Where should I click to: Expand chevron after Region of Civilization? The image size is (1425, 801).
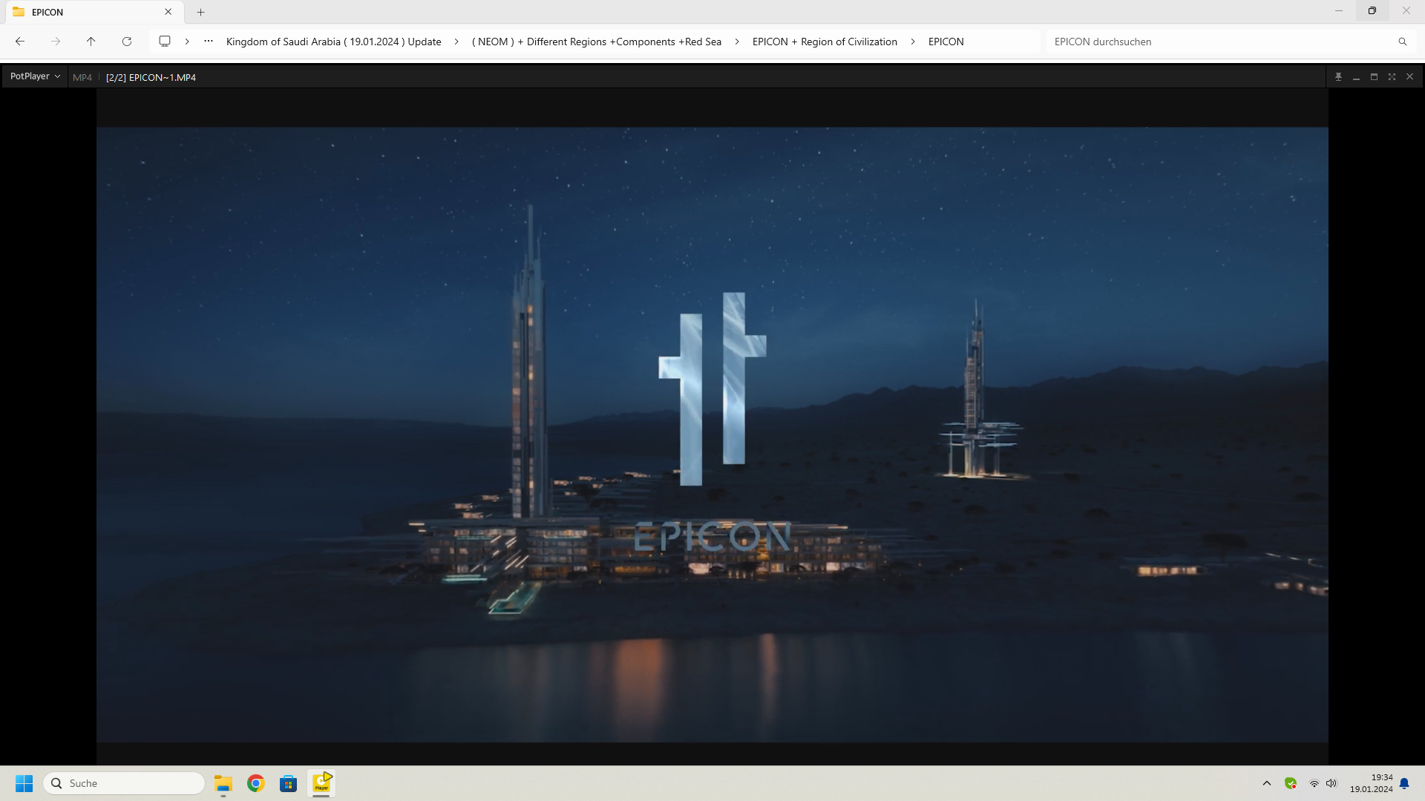(913, 42)
